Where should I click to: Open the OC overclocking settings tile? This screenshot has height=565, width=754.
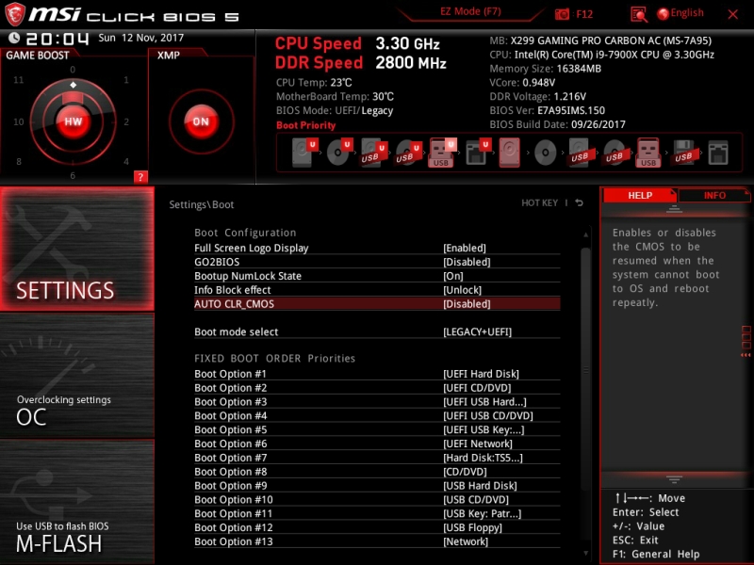coord(77,376)
